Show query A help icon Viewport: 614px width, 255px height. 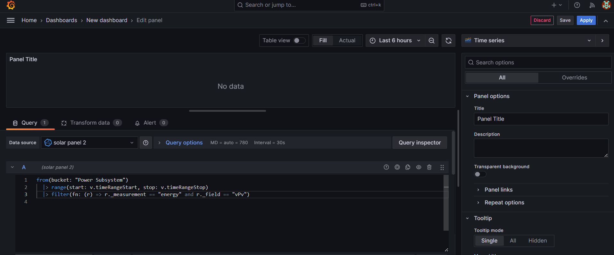tap(386, 167)
